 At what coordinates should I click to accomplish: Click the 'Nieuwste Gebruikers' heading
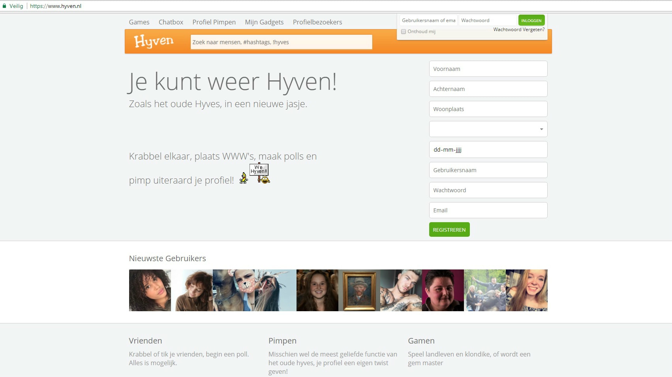pos(167,258)
